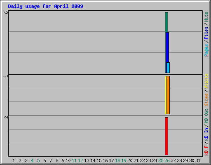This screenshot has height=165, width=211.
Task: Click green day '4' on the x-axis
Action: coord(32,160)
